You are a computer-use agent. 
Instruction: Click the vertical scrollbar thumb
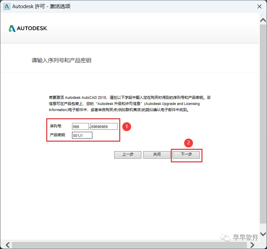pos(263,124)
